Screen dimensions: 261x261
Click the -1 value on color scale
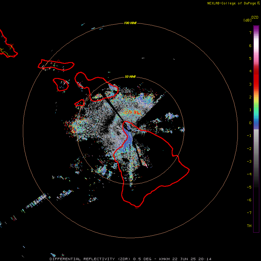249,136
